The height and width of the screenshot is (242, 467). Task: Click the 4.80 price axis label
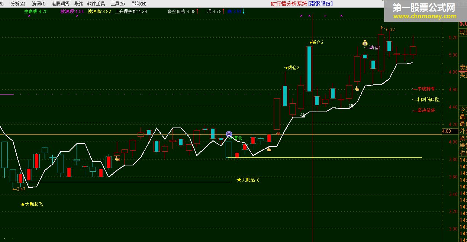click(453, 72)
